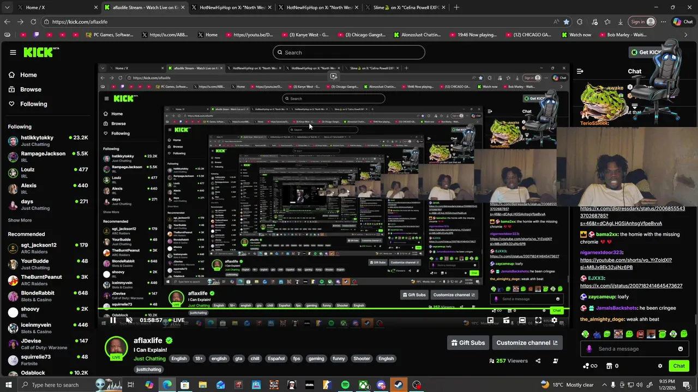Switch to the Slime on X tab
Image resolution: width=698 pixels, height=392 pixels.
[x=405, y=8]
